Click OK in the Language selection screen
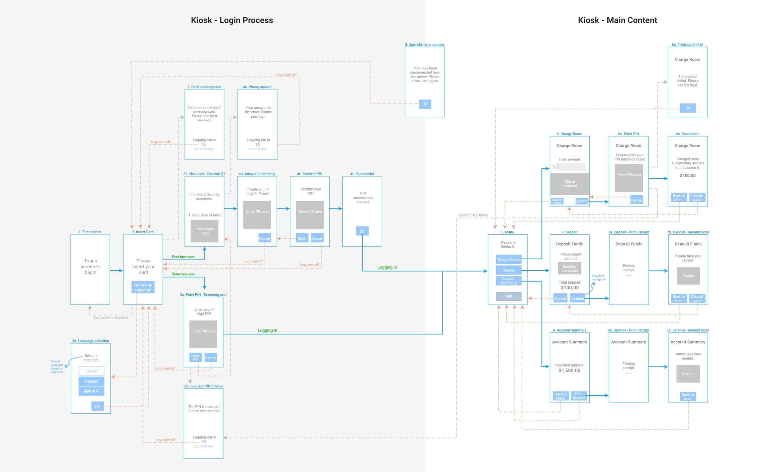Viewport: 758px width, 472px height. click(x=97, y=406)
